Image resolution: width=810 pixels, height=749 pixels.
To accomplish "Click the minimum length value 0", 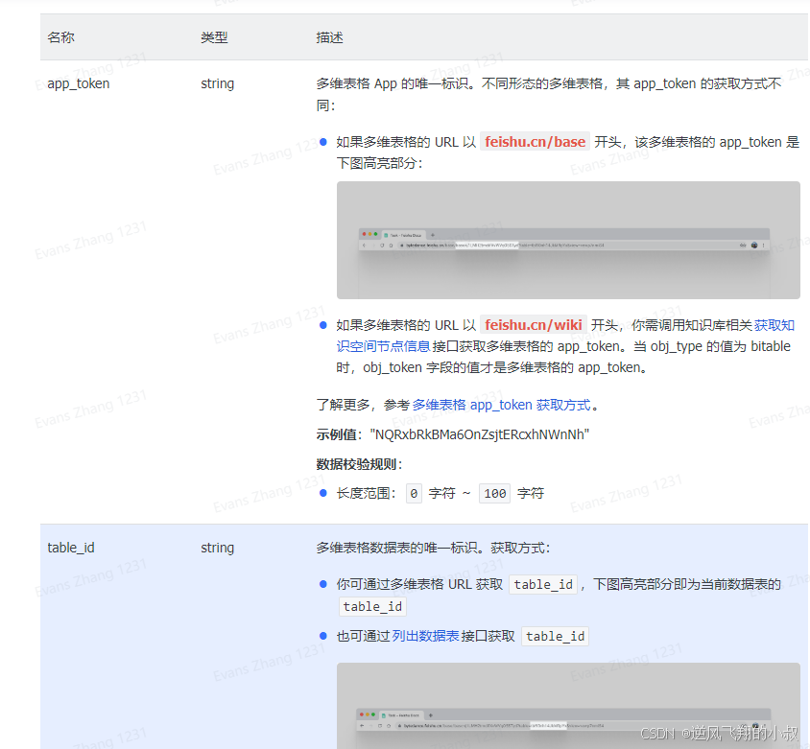I will [414, 494].
